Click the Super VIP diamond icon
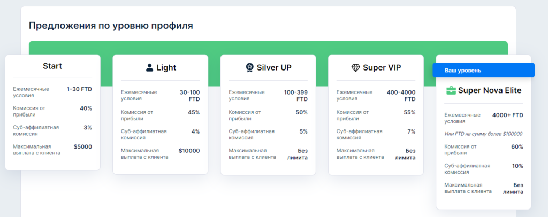This screenshot has height=217, width=548. pos(355,68)
